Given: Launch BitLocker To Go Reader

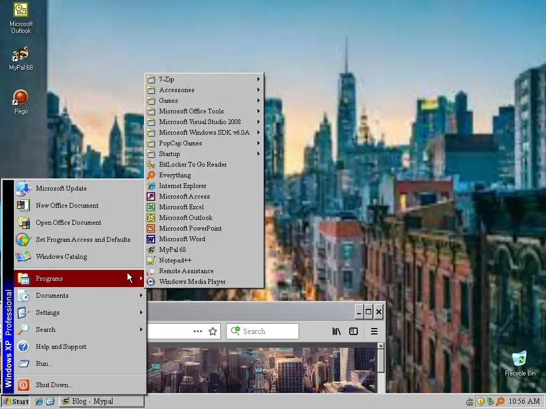Looking at the screenshot, I should point(204,165).
